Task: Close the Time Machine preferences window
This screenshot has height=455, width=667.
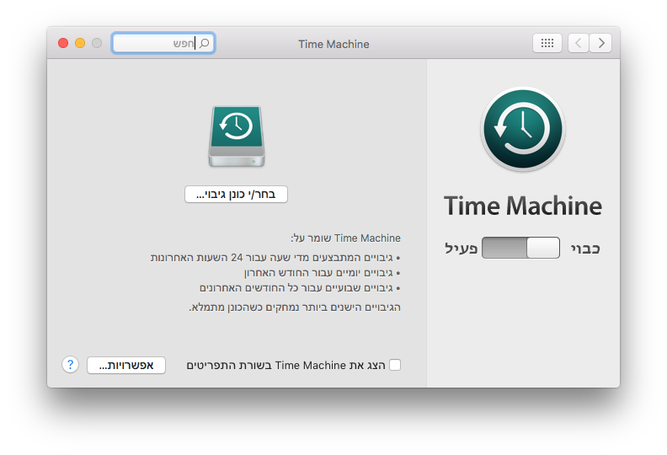Action: [63, 43]
